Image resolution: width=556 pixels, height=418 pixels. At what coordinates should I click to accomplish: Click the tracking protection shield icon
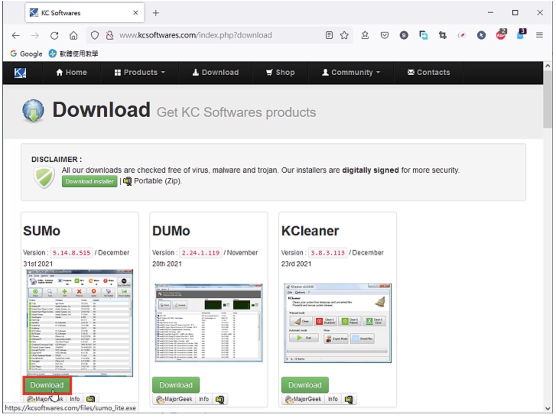point(94,36)
